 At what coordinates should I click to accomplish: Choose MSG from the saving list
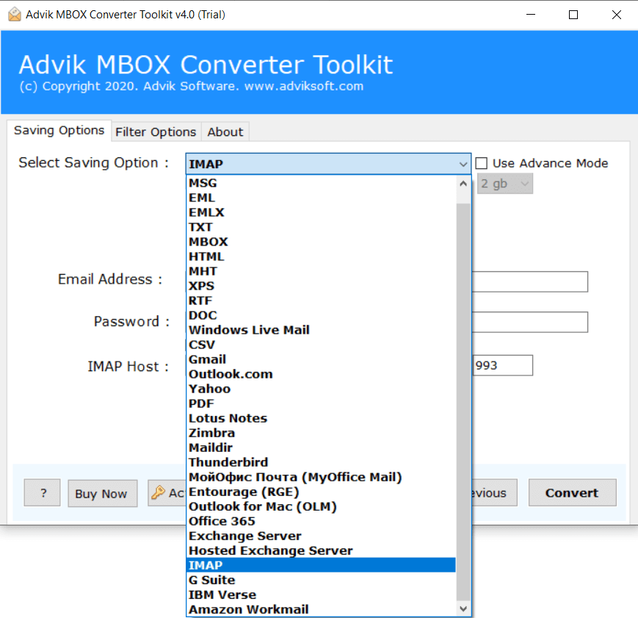[322, 183]
